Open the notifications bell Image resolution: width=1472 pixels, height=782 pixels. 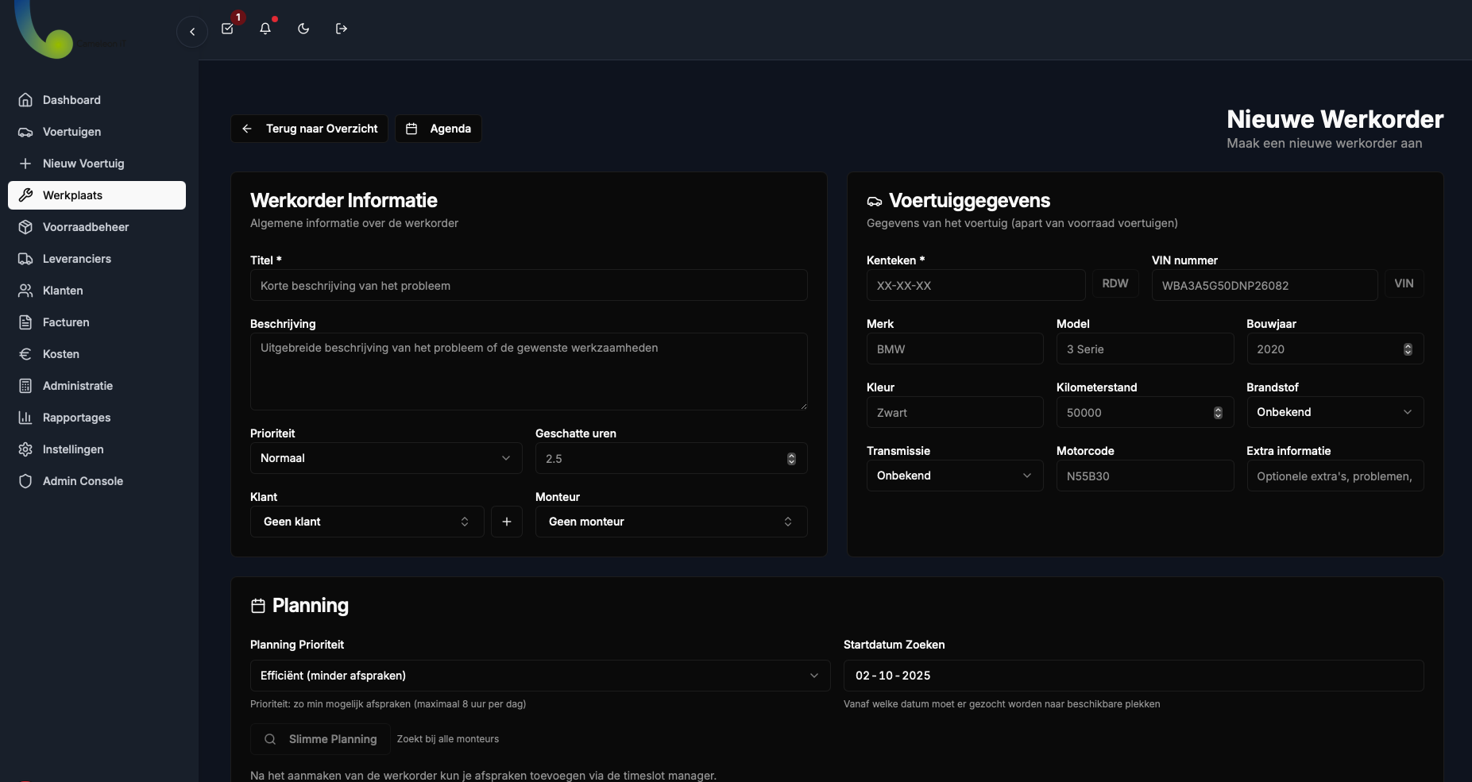[x=265, y=29]
